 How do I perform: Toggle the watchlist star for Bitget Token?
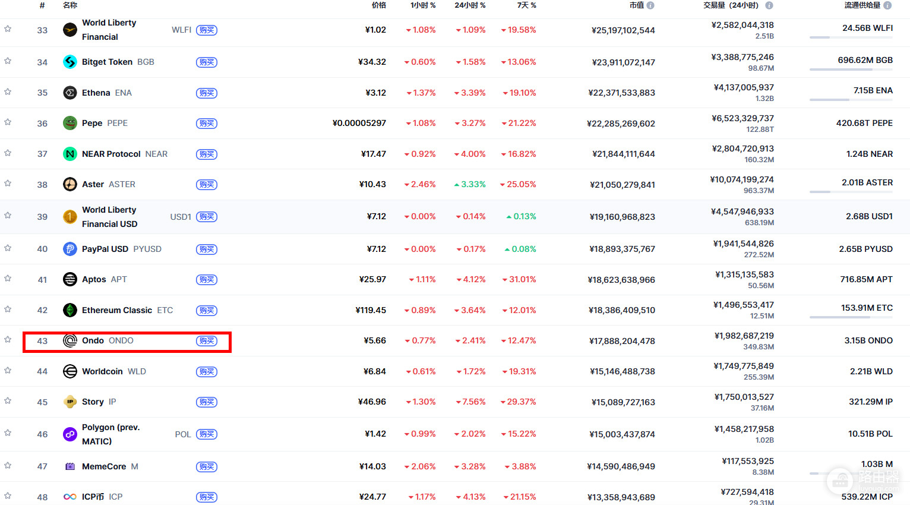tap(8, 61)
